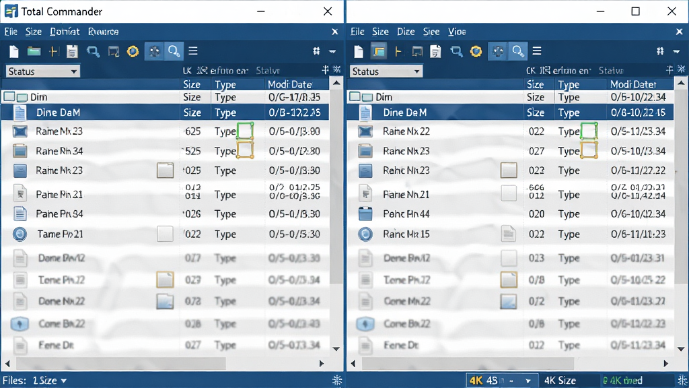Select Paine Pn 84 file in left panel
689x388 pixels.
click(166, 214)
